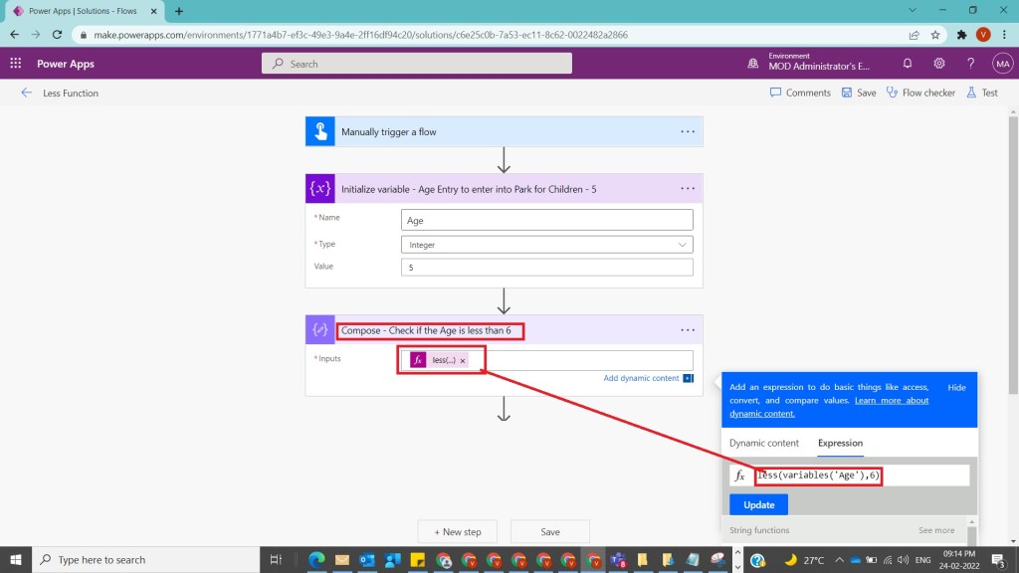Go back using the arrow beside Less Function
Image resolution: width=1019 pixels, height=573 pixels.
pos(26,93)
